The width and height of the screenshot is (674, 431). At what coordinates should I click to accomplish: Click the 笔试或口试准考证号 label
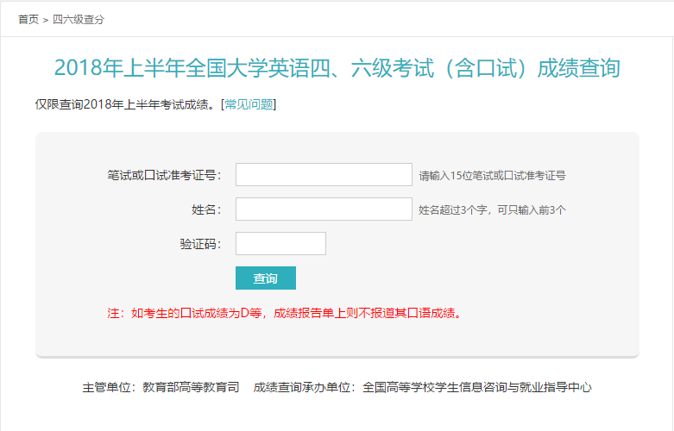click(163, 175)
